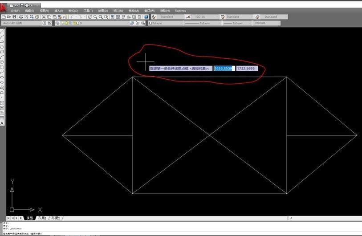Viewport: 362px width, 236px height.
Task: Open the 工具(T) menu
Action: (88, 11)
